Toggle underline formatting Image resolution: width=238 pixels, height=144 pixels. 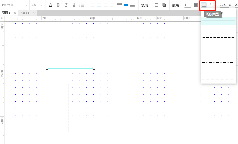click(x=74, y=5)
